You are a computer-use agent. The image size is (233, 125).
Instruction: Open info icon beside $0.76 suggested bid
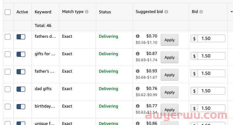point(138,89)
